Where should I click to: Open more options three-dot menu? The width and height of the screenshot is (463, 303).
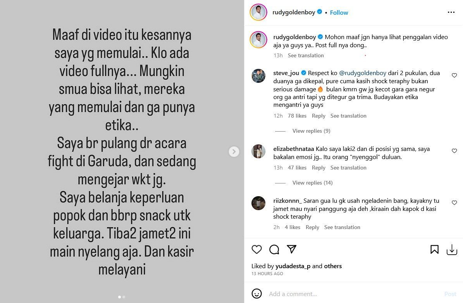coord(451,12)
